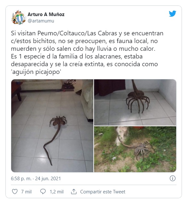Click Compartir este Tweet
189x204 pixels.
103,192
